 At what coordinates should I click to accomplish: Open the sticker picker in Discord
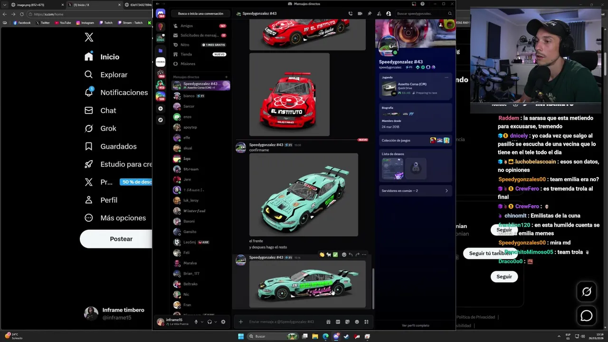347,322
